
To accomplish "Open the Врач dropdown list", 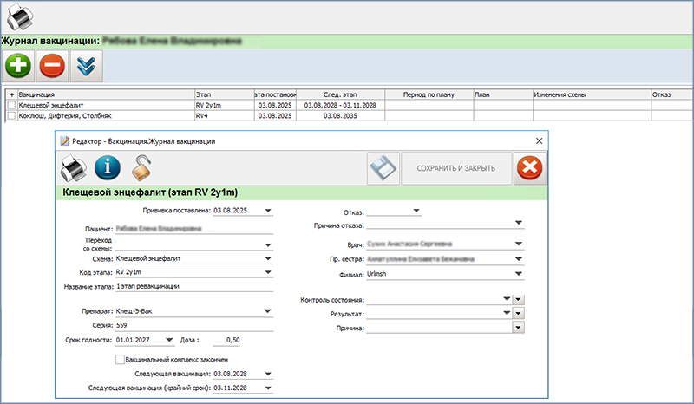I will click(519, 244).
